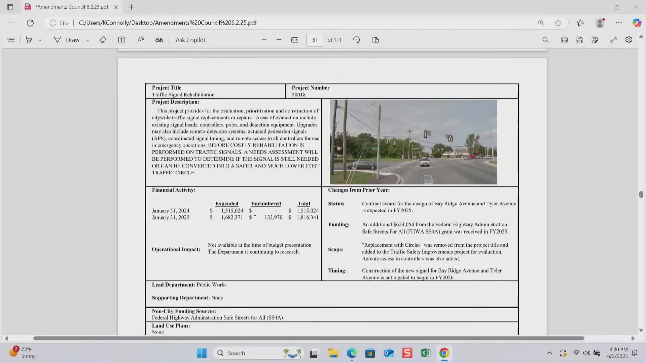Show hidden system tray icons
Screen dimensions: 646x363
(549, 353)
